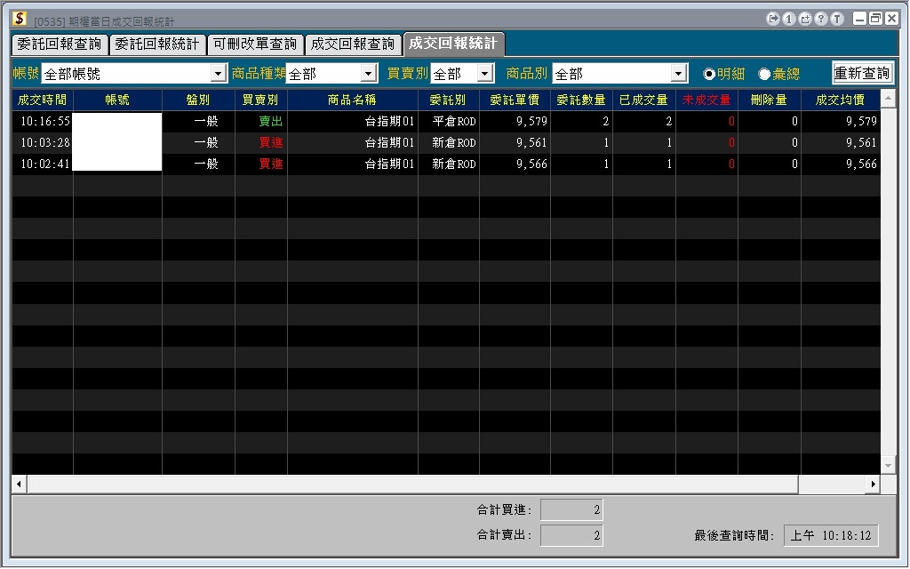The width and height of the screenshot is (910, 569).
Task: Click the 重新查詢 button
Action: coord(862,74)
